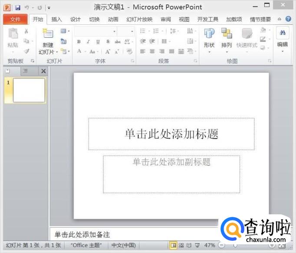
Task: Click the Numbering list icon
Action: pos(156,31)
